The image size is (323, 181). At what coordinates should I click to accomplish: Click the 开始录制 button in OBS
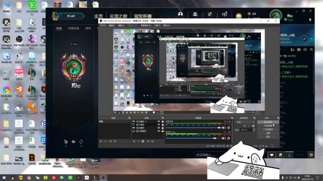coord(268,125)
